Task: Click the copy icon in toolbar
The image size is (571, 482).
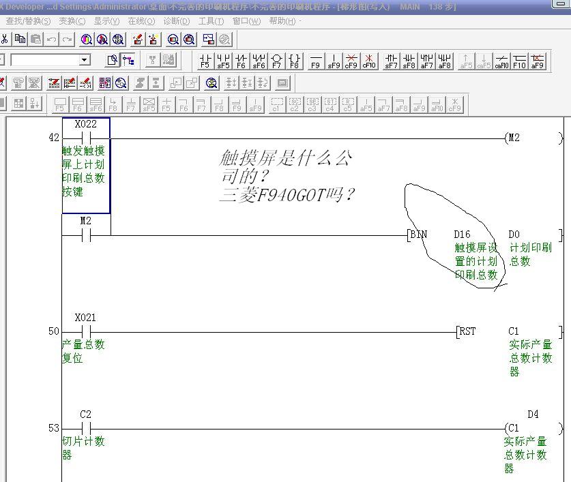Action: 20,40
